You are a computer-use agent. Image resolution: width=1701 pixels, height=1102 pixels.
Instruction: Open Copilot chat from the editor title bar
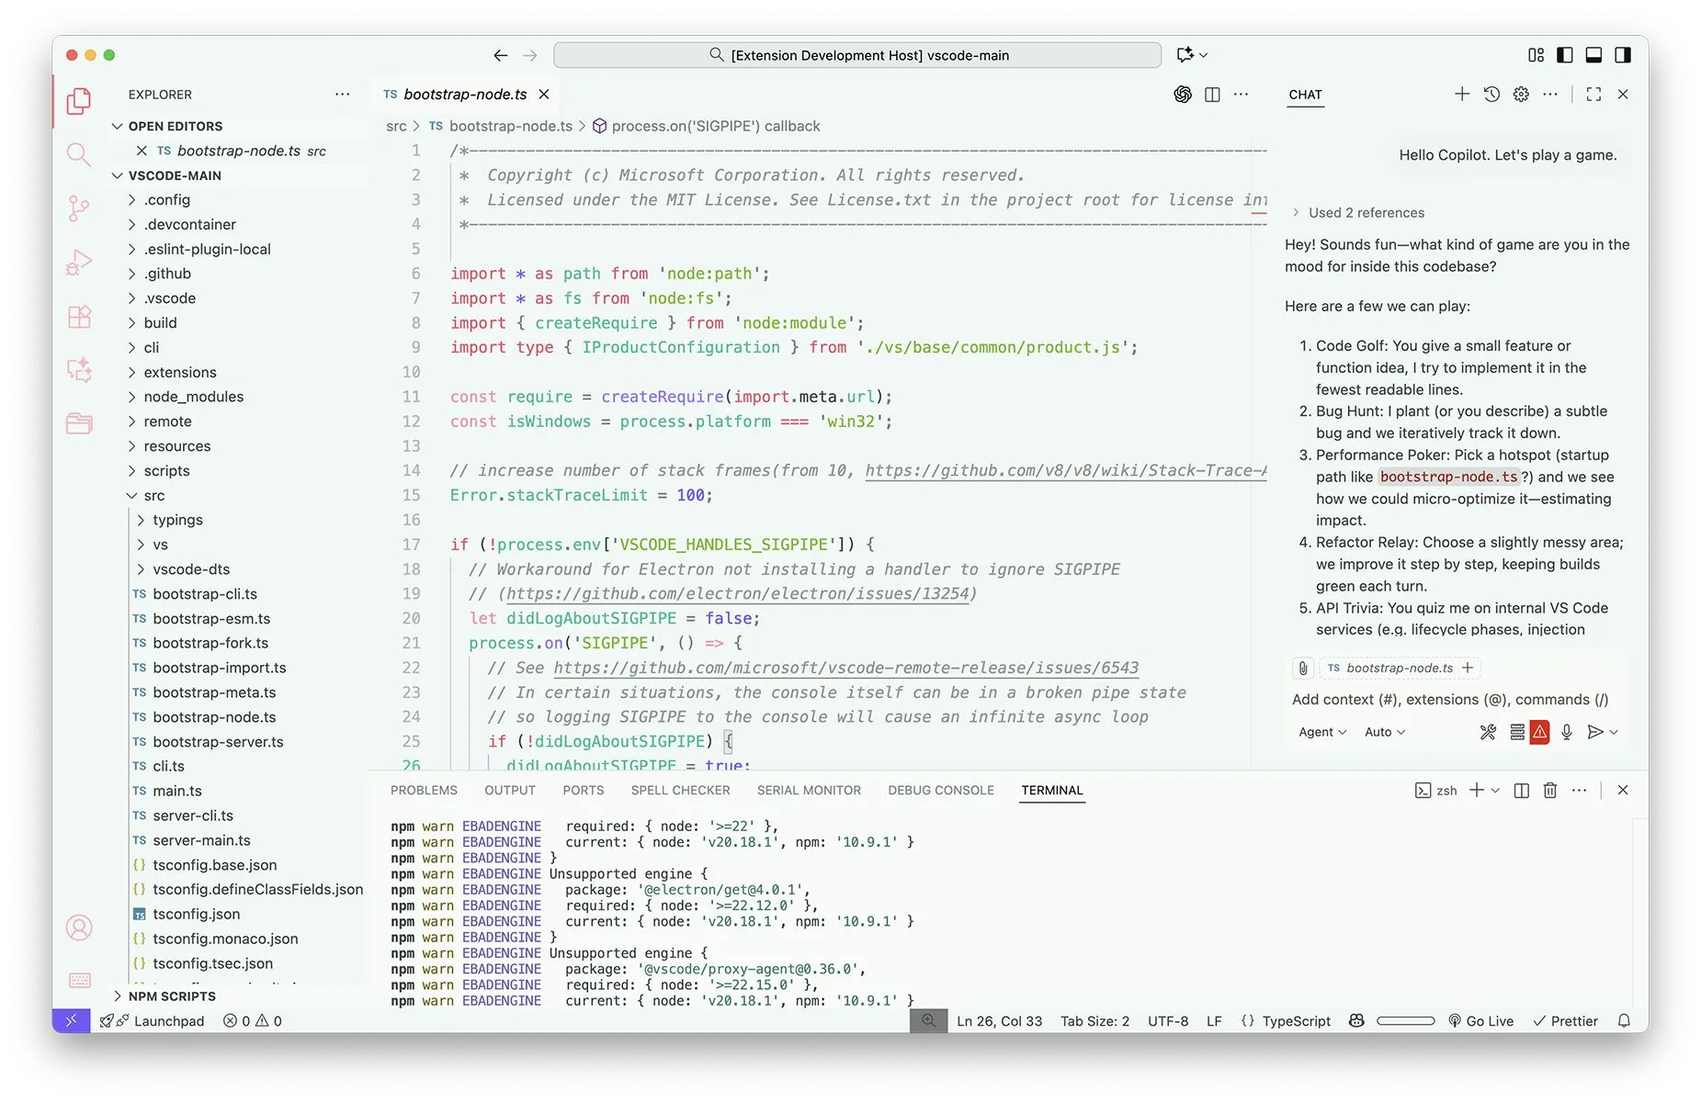tap(1183, 95)
